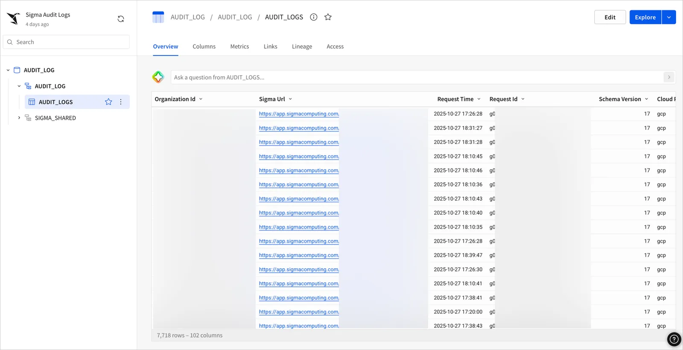Screen dimensions: 683x350
Task: Click the blue table icon in header
Action: coord(158,17)
